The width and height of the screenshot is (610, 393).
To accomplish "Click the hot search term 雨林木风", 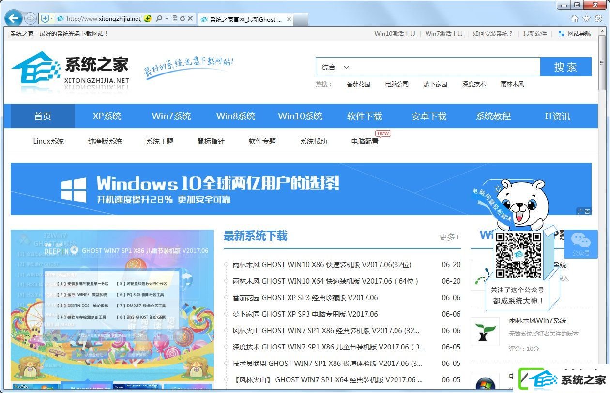I will click(513, 84).
